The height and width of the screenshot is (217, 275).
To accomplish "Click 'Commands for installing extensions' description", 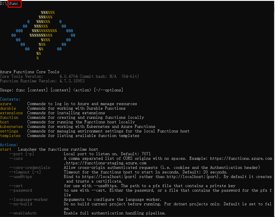I will [66, 113].
